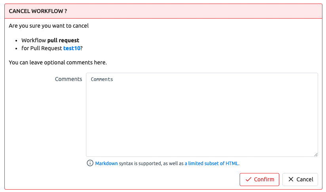Open the limited subset of HTML link
This screenshot has height=192, width=326.
tap(212, 163)
